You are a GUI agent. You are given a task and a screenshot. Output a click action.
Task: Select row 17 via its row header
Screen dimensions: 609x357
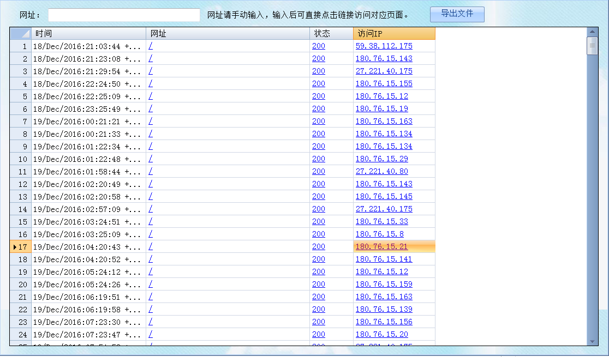coord(20,247)
